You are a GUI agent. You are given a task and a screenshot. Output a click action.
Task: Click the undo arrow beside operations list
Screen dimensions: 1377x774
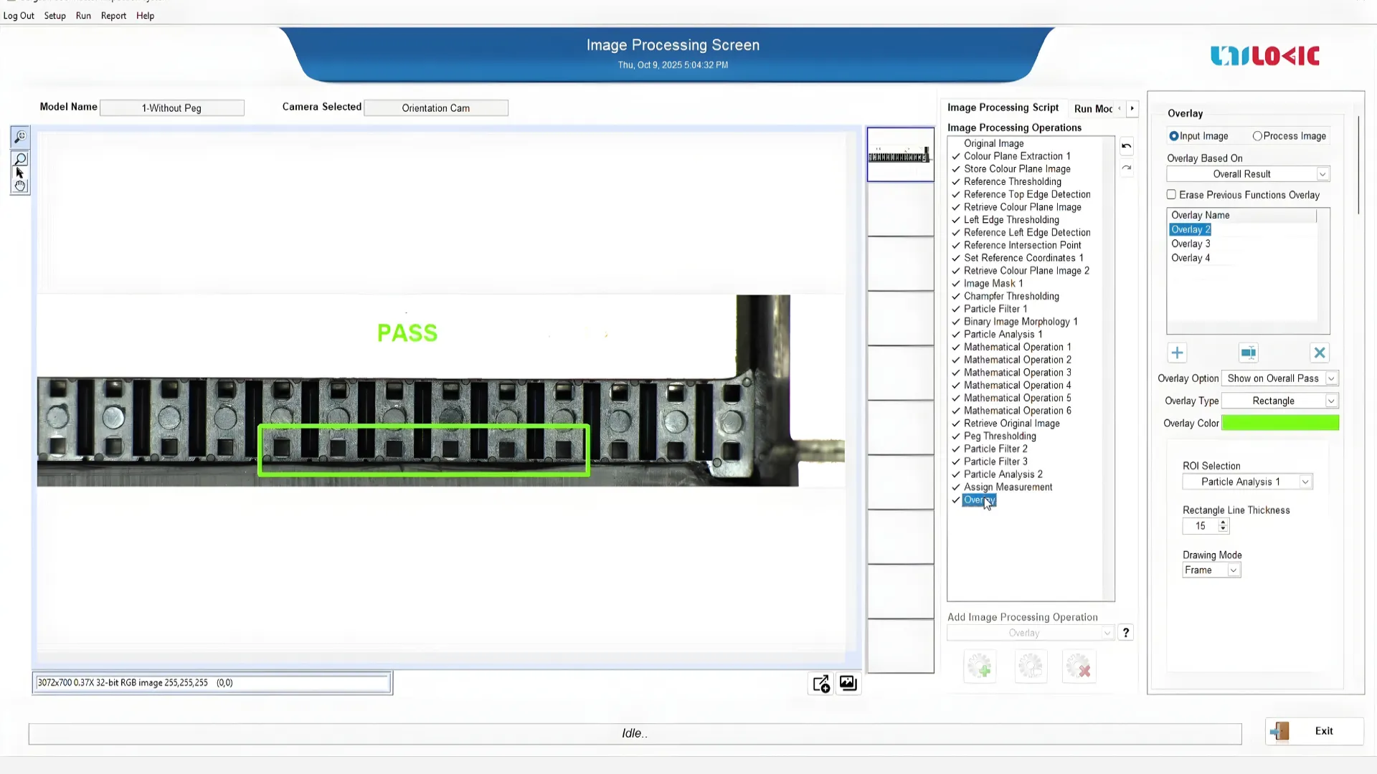[1127, 146]
